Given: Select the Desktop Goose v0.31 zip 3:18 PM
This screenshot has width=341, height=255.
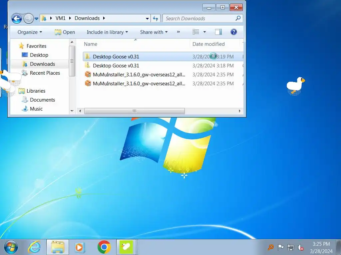Looking at the screenshot, I should click(163, 66).
